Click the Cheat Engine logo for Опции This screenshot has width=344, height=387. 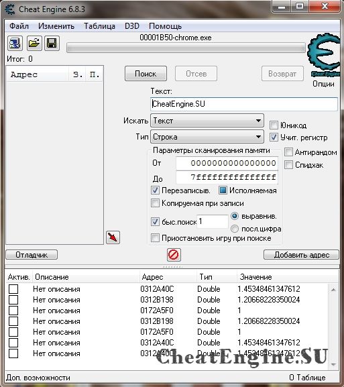323,56
